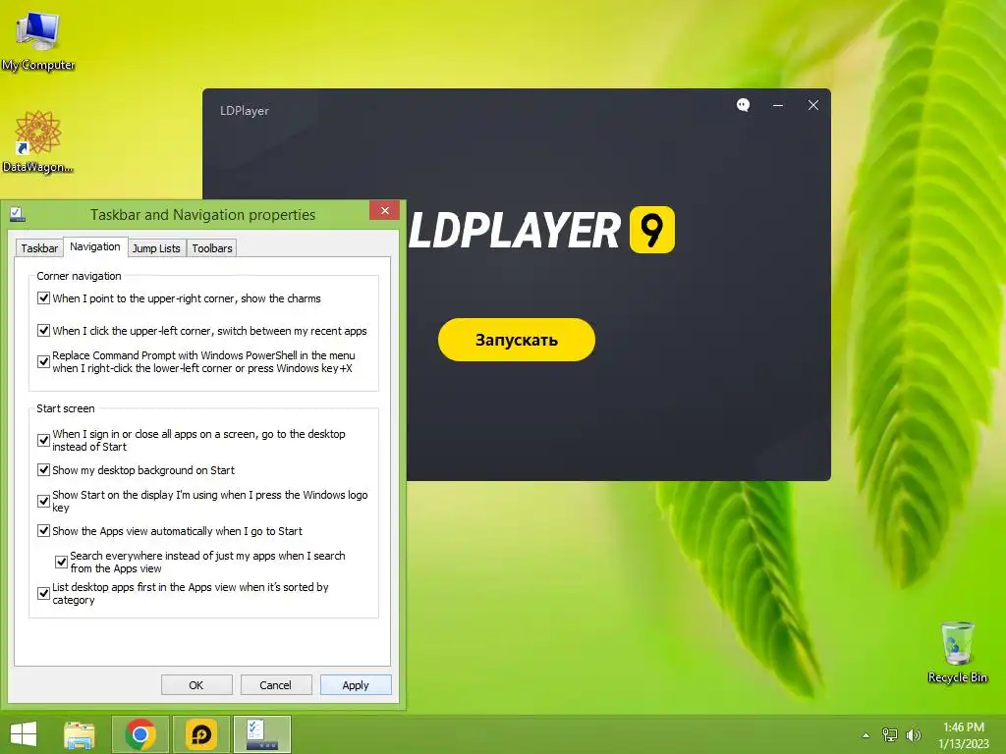Open the Windows Start button
The width and height of the screenshot is (1006, 754).
point(24,734)
